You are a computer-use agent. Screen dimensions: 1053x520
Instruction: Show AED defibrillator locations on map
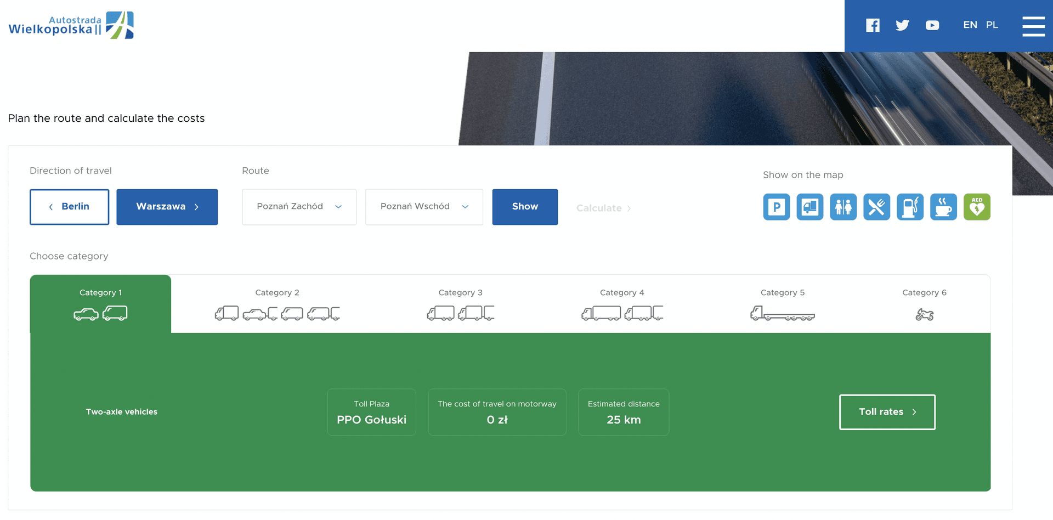[977, 207]
